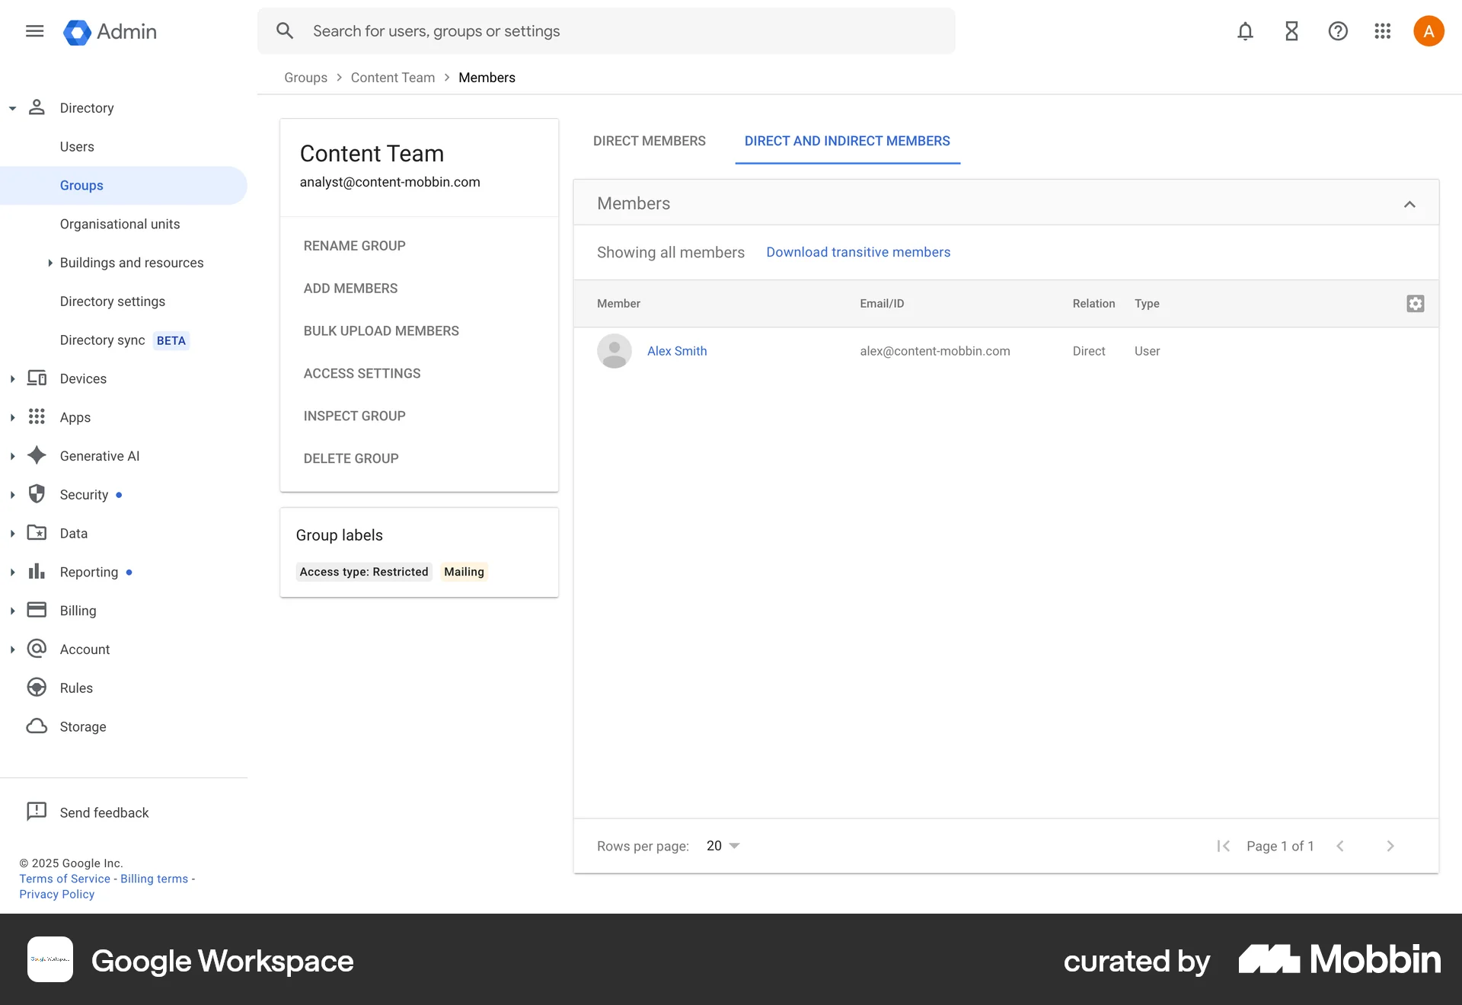Collapse the Members section chevron
This screenshot has width=1462, height=1005.
click(x=1410, y=203)
